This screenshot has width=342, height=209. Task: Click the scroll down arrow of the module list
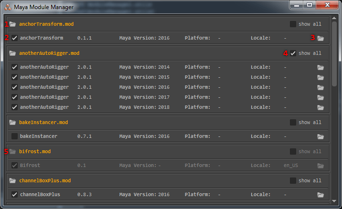click(334, 201)
